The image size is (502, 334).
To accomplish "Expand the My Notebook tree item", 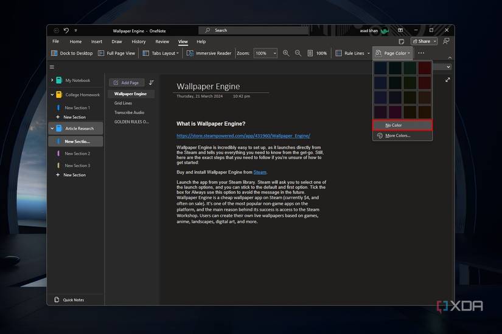I will coord(52,80).
